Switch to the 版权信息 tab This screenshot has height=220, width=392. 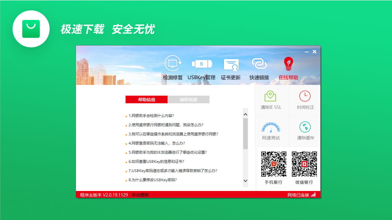189,99
